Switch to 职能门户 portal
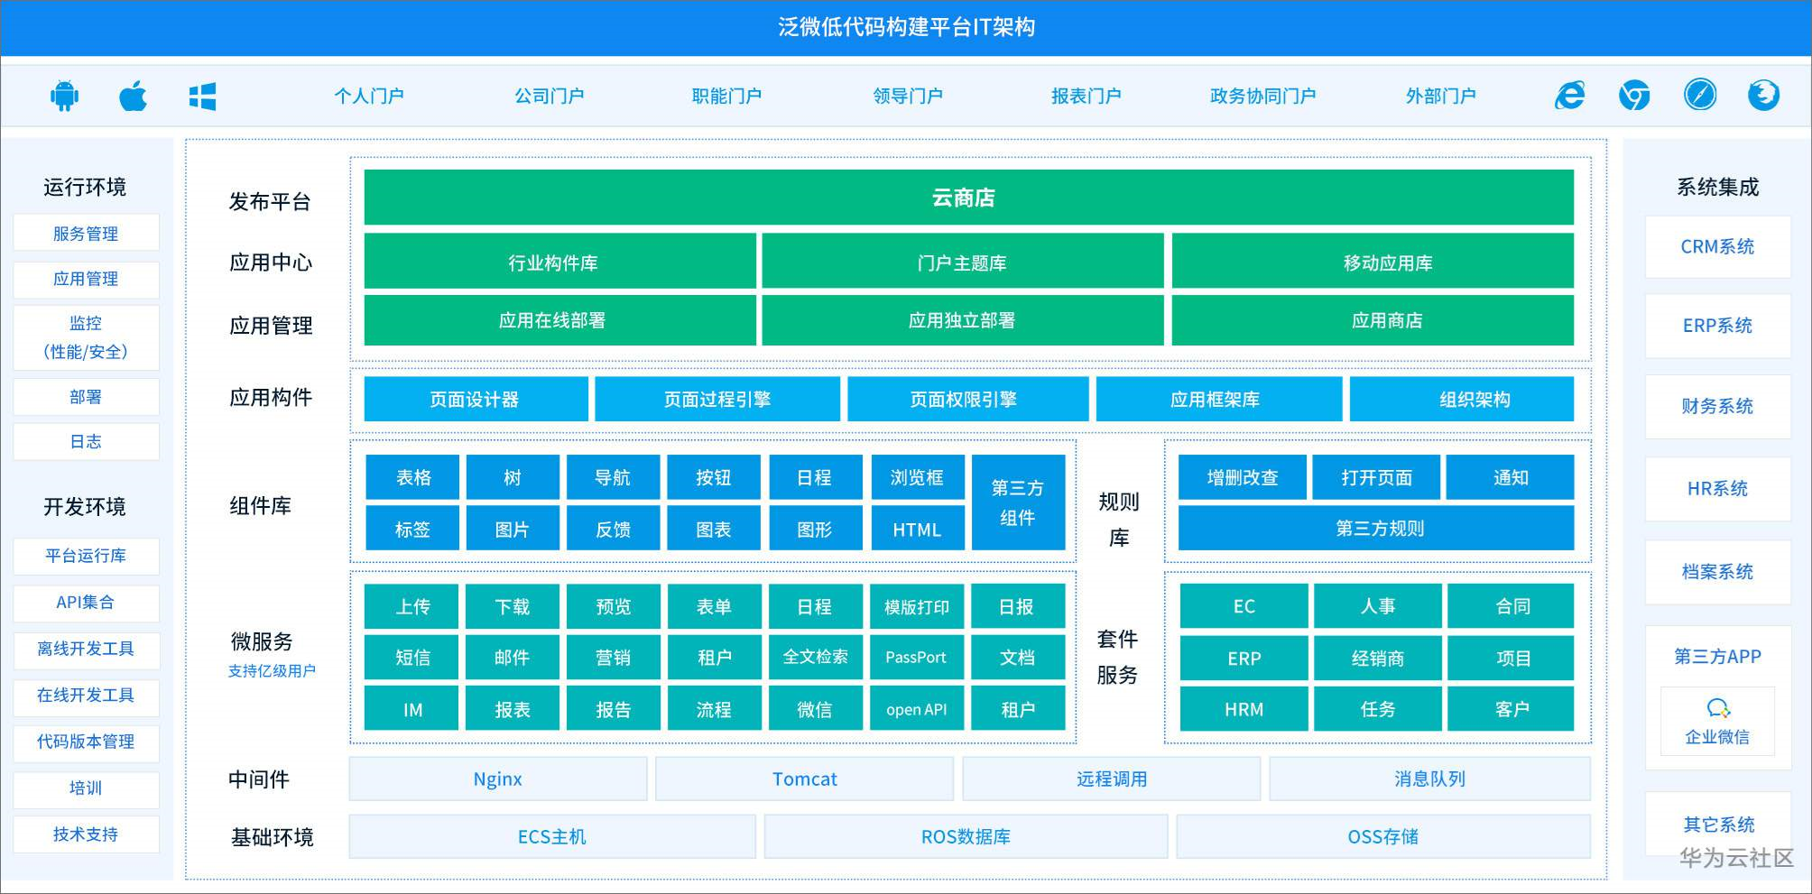The width and height of the screenshot is (1812, 894). [x=726, y=96]
